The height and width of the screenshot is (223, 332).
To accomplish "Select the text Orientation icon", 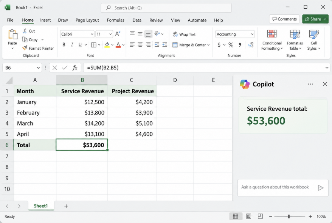I will 157,33.
